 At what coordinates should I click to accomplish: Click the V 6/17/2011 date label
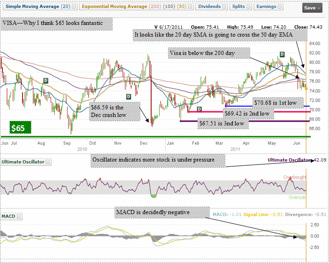coord(168,27)
